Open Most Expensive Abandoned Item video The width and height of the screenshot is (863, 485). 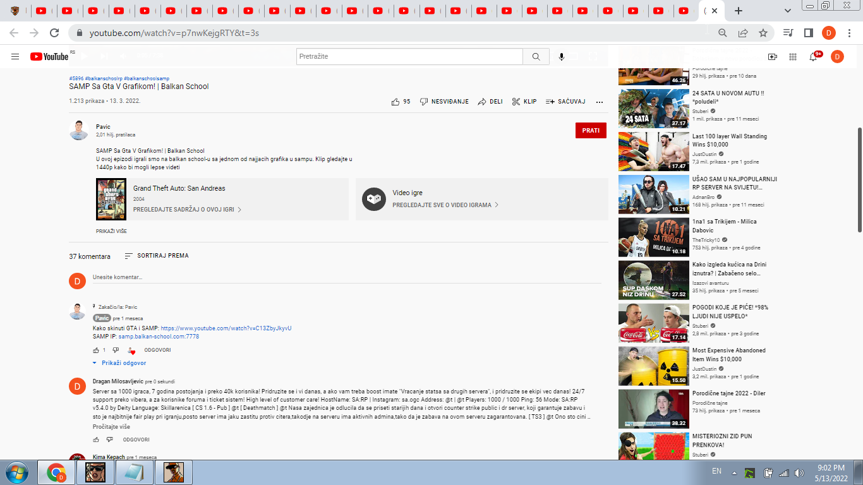[653, 366]
